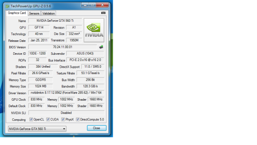
Task: Click the Device ID 10DE - 1200
Action: [37, 54]
